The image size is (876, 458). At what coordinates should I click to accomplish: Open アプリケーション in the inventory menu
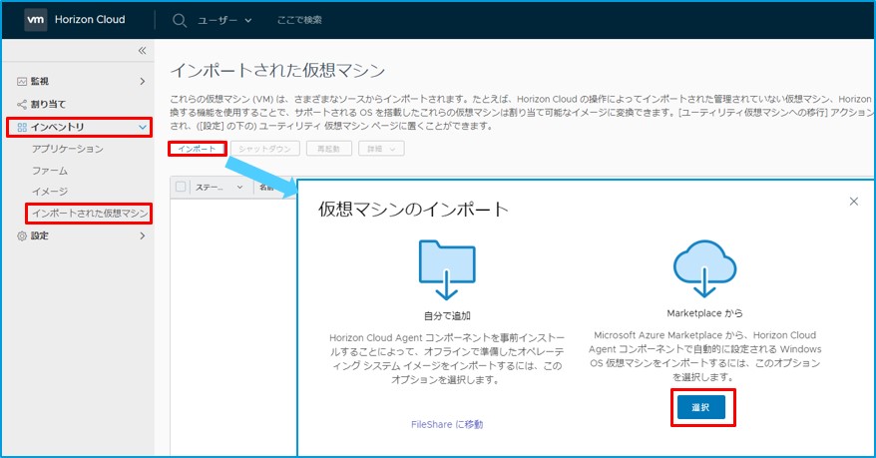point(67,149)
